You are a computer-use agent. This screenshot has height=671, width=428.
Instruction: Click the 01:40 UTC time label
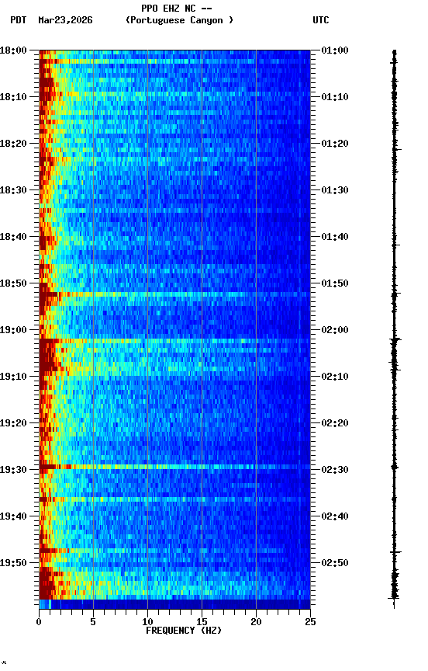(x=335, y=237)
